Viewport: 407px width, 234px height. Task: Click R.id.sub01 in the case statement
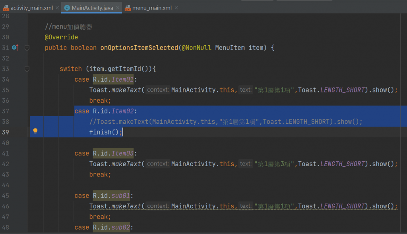coord(111,196)
